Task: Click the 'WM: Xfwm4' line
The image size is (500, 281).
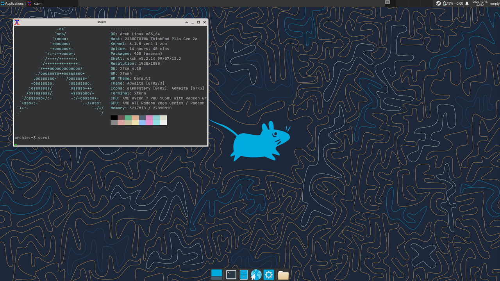Action: pyautogui.click(x=121, y=73)
